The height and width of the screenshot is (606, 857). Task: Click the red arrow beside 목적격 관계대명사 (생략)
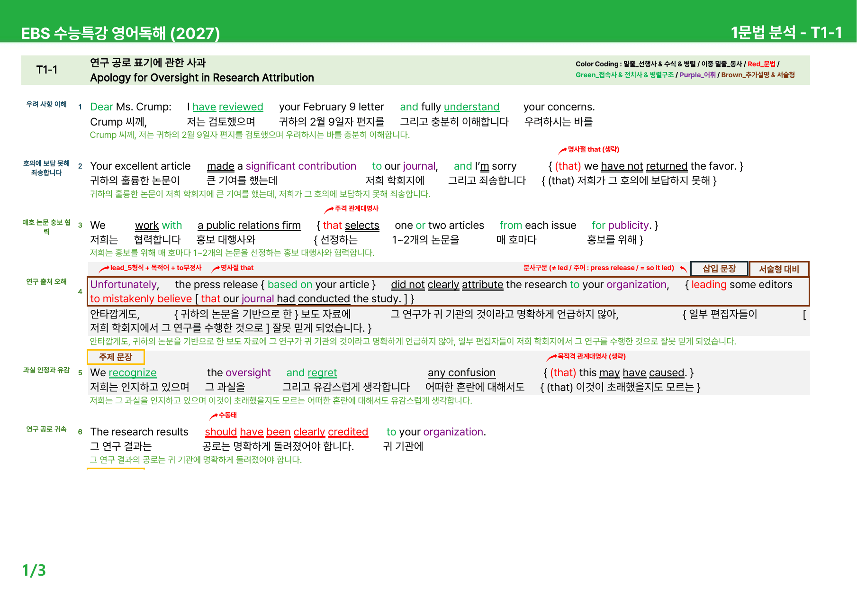551,357
